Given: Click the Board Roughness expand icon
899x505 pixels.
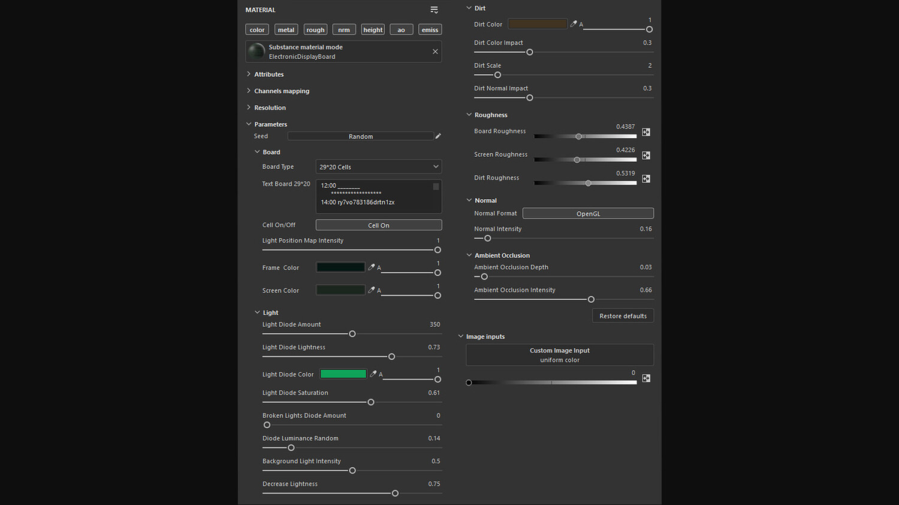Looking at the screenshot, I should pyautogui.click(x=646, y=132).
